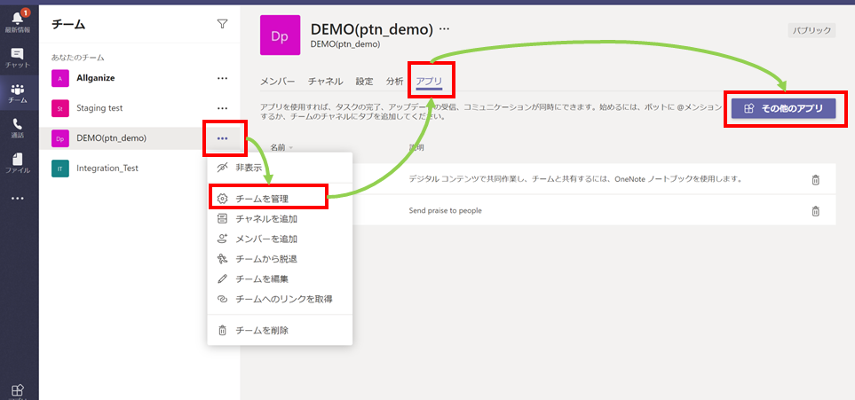Image resolution: width=855 pixels, height=400 pixels.
Task: Switch to the 分析 tab
Action: [x=394, y=82]
